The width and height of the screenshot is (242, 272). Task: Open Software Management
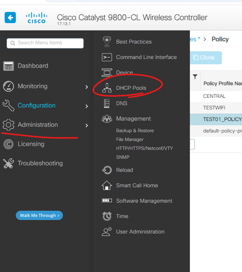tap(144, 201)
